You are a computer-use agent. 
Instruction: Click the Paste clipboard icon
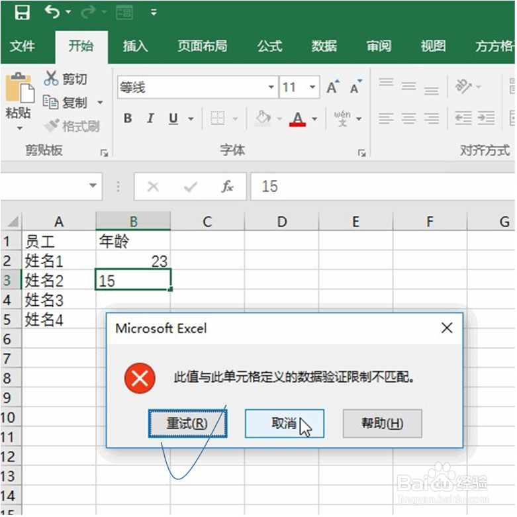(20, 87)
